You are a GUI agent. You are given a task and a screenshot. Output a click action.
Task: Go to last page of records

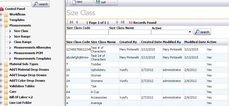[123, 22]
